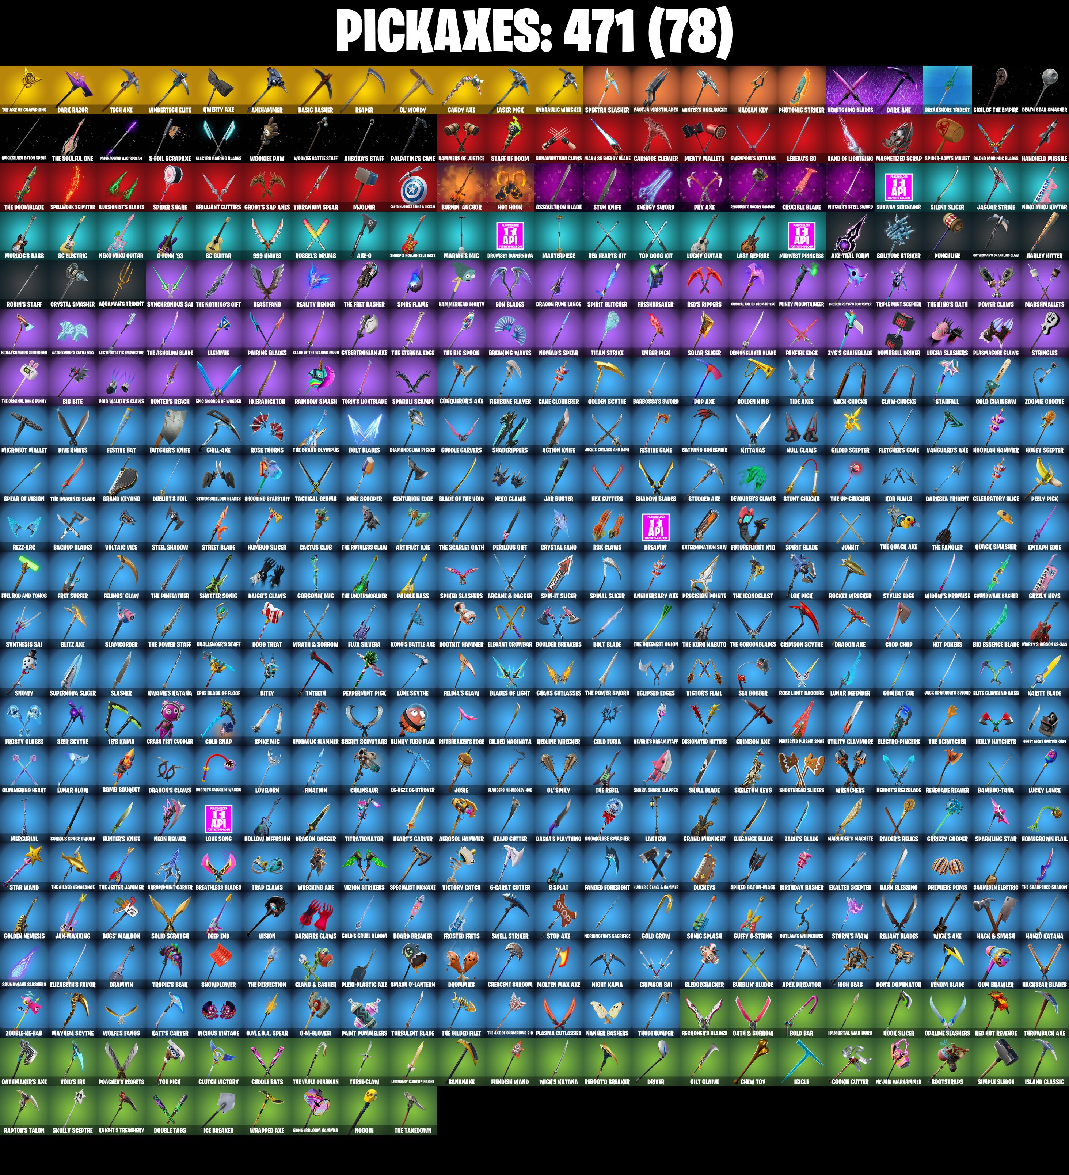Click the Reaper scythe pickaxe

click(x=364, y=90)
